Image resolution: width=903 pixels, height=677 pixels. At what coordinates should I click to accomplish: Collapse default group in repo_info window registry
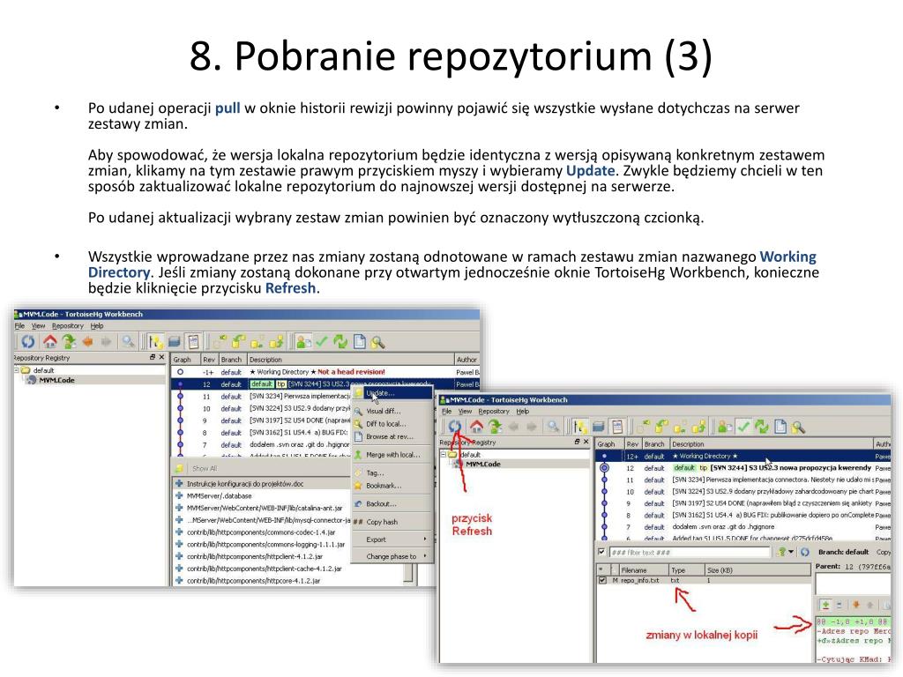(444, 454)
